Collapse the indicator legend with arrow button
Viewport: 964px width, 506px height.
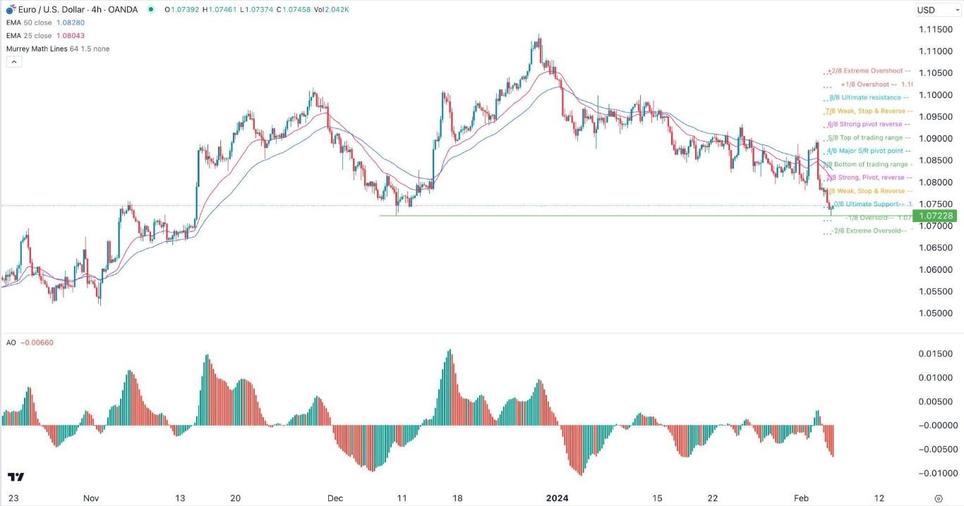click(x=14, y=61)
